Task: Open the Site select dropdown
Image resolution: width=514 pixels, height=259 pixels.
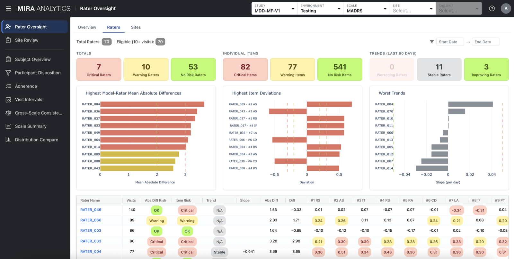Action: 413,9
